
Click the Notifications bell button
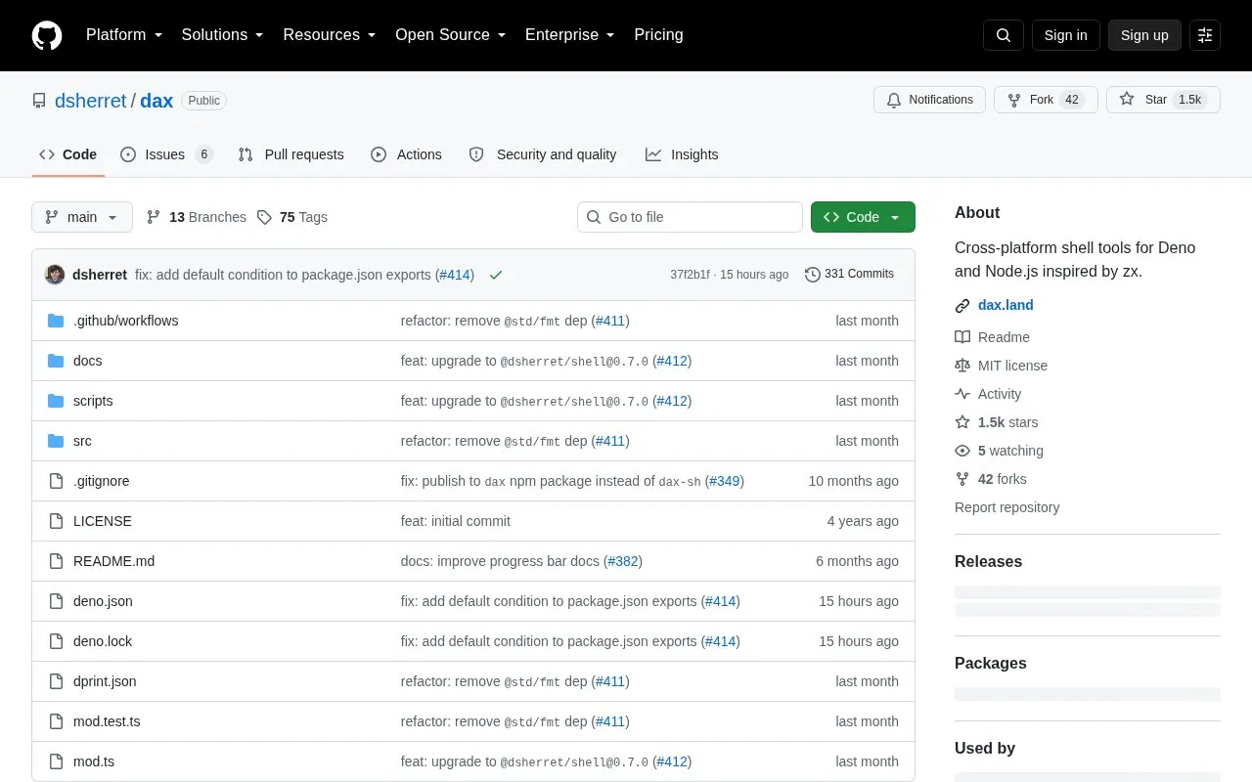tap(929, 100)
